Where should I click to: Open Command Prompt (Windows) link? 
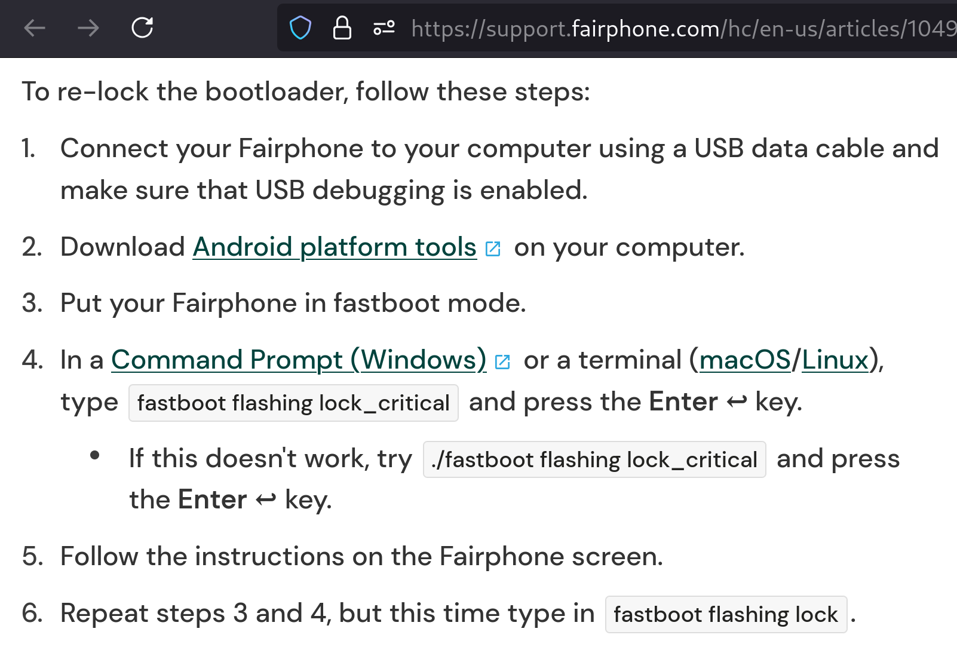[x=299, y=360]
